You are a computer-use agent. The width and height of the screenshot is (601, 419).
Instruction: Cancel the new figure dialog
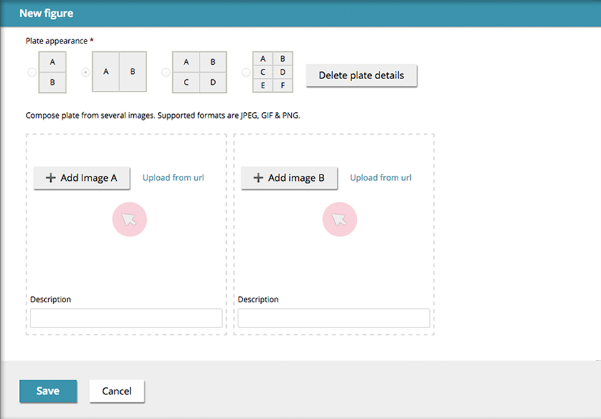[x=117, y=391]
